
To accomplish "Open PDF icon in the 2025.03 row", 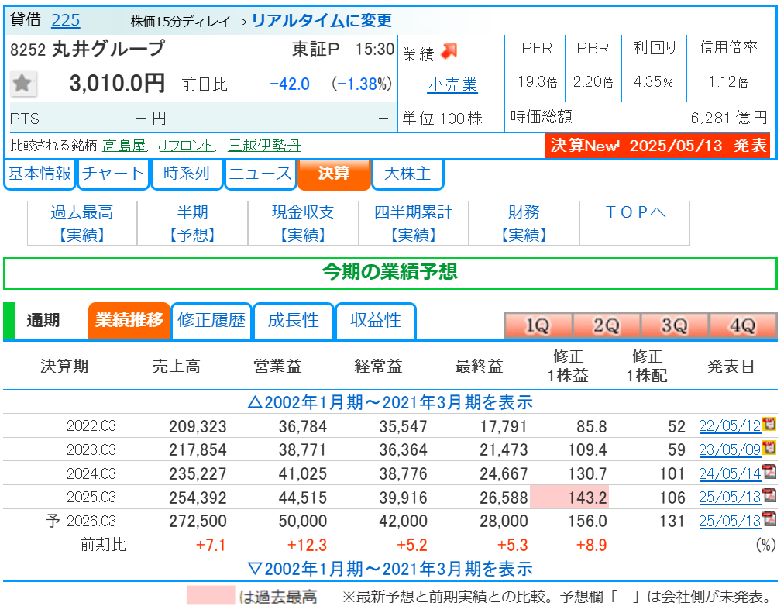I will (769, 495).
